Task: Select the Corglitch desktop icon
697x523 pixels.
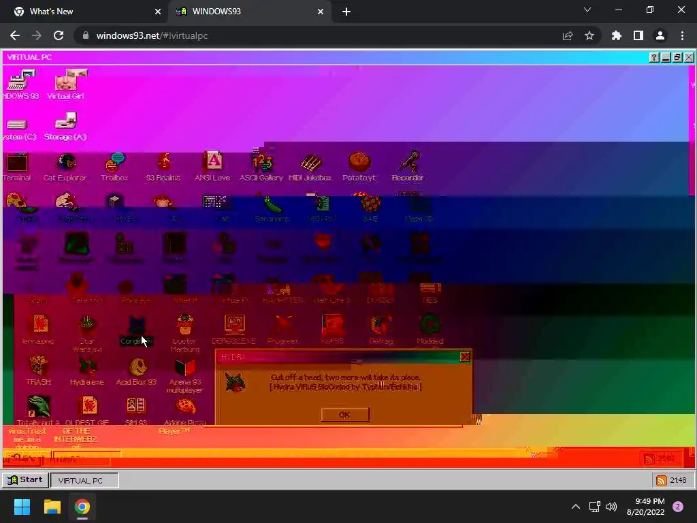Action: pyautogui.click(x=136, y=331)
